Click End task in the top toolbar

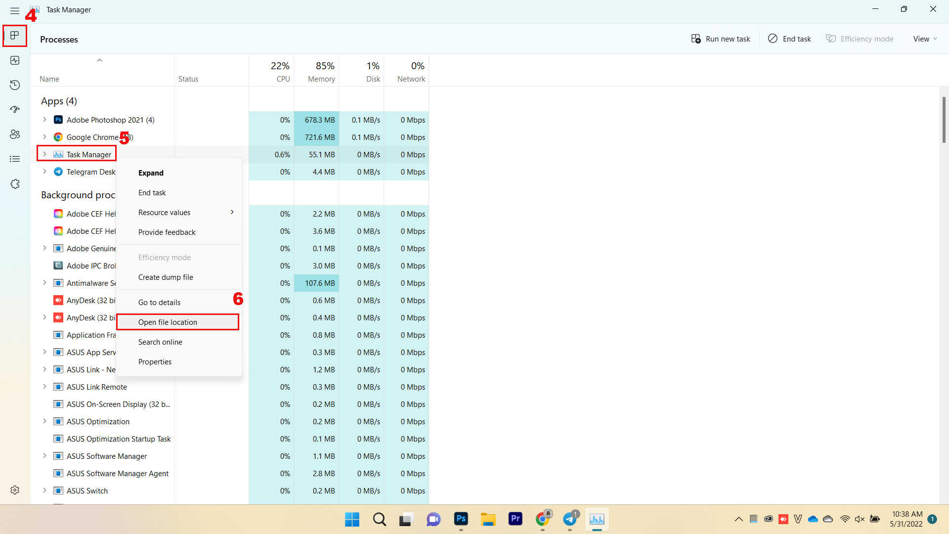coord(789,39)
